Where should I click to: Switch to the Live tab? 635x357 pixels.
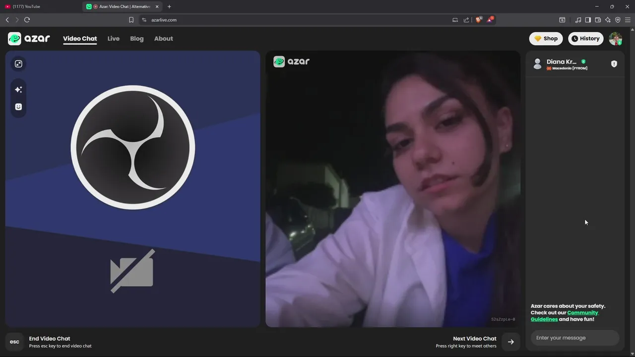click(114, 39)
